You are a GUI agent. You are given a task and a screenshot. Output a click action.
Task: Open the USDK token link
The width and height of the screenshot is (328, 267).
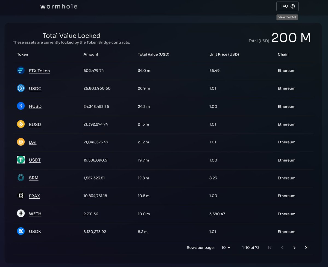(35, 231)
